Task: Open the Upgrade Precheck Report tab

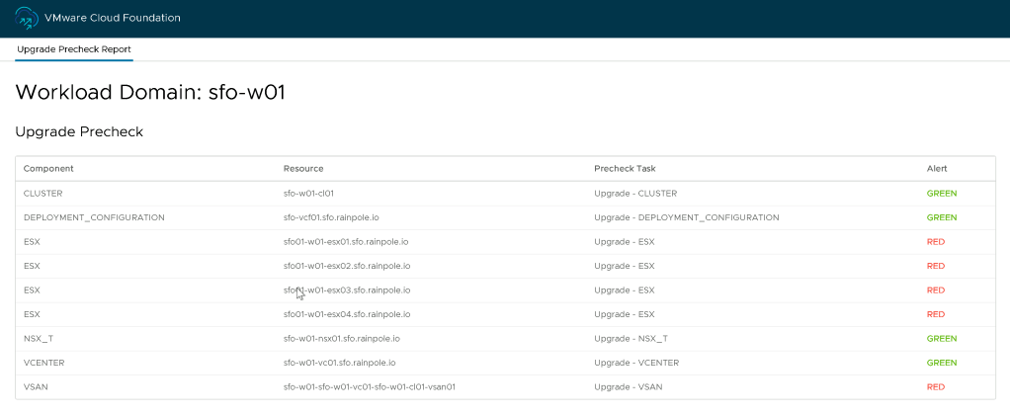Action: click(x=74, y=49)
